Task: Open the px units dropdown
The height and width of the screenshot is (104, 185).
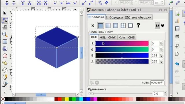Action: pos(159,3)
